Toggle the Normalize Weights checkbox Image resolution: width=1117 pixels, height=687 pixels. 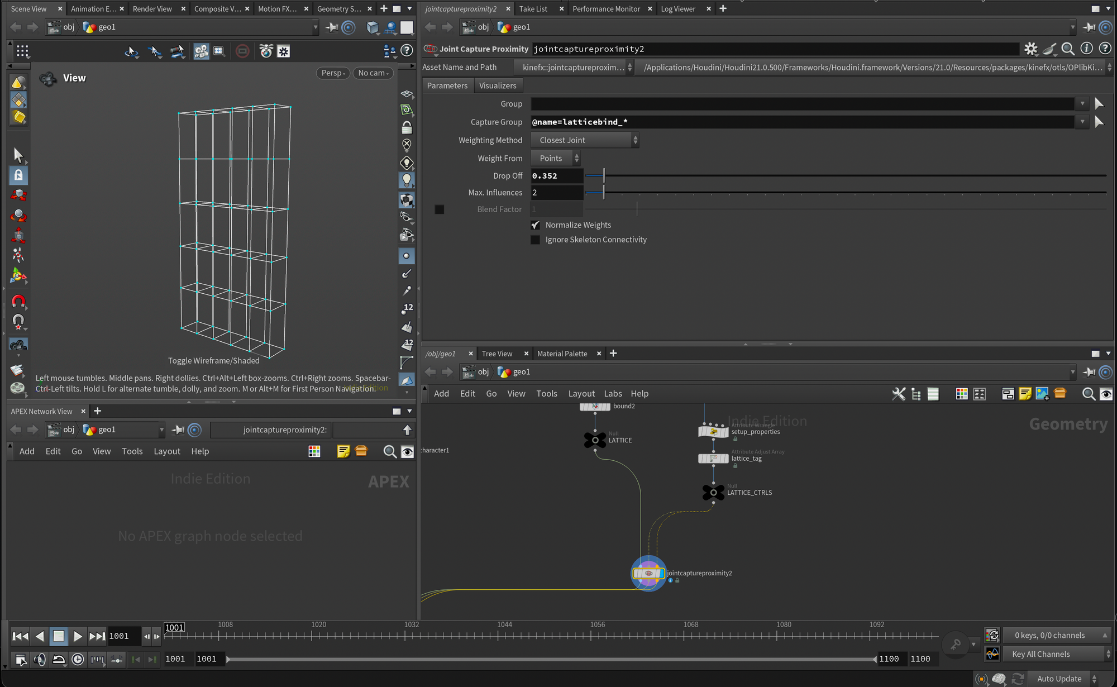(536, 225)
